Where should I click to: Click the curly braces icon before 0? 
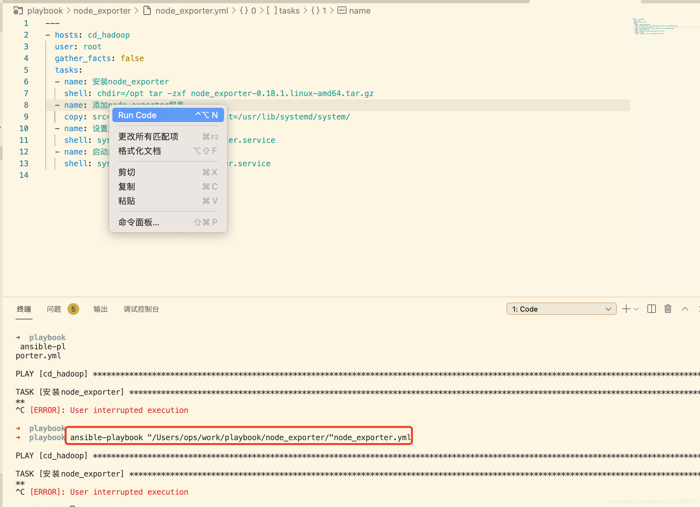point(244,11)
